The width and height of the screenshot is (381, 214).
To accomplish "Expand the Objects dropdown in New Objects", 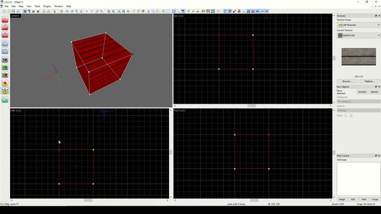I will tap(358, 111).
